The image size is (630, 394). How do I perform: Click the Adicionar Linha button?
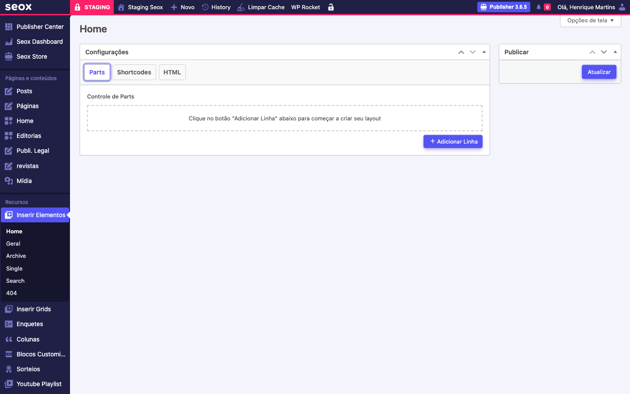pos(453,141)
